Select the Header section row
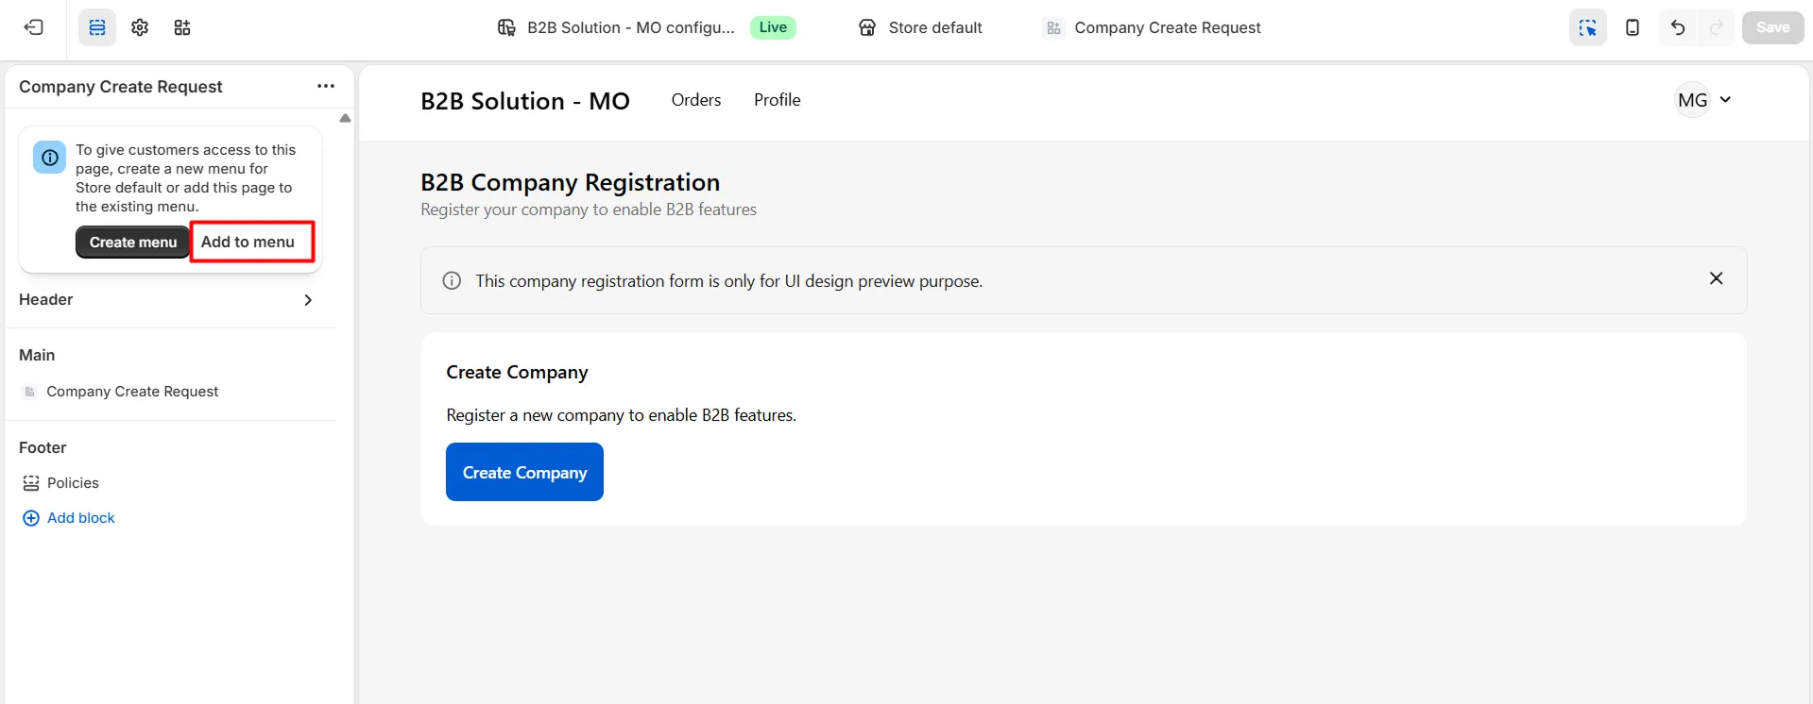 point(170,300)
